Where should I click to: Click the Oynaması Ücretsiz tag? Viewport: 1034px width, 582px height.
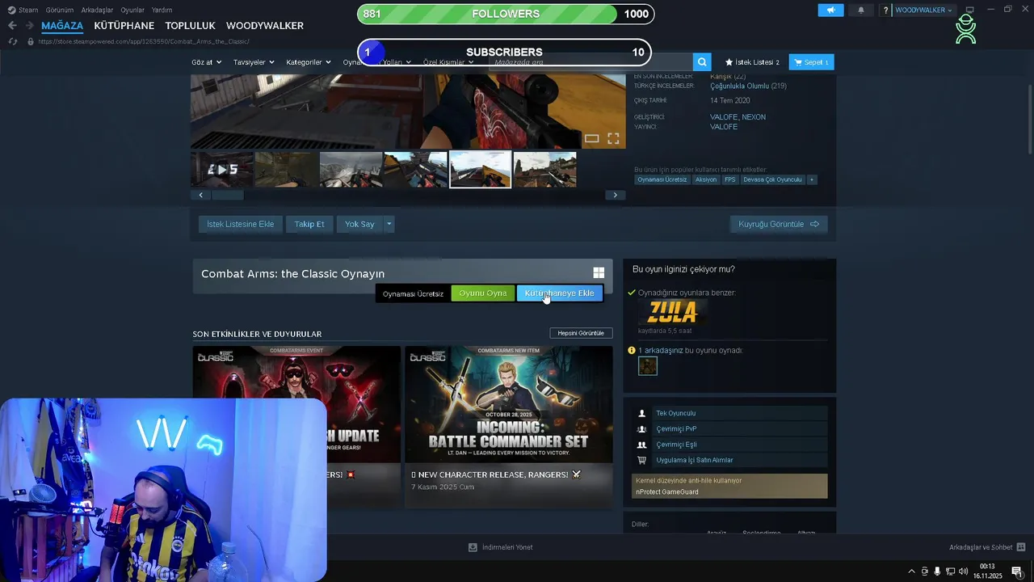(662, 179)
